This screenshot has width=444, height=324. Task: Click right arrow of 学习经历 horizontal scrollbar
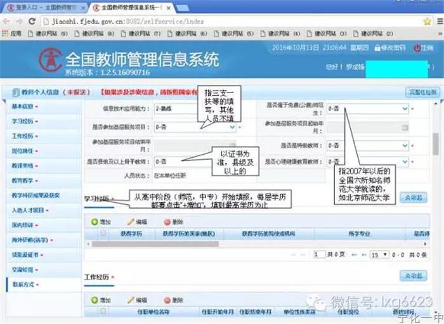tap(426, 243)
